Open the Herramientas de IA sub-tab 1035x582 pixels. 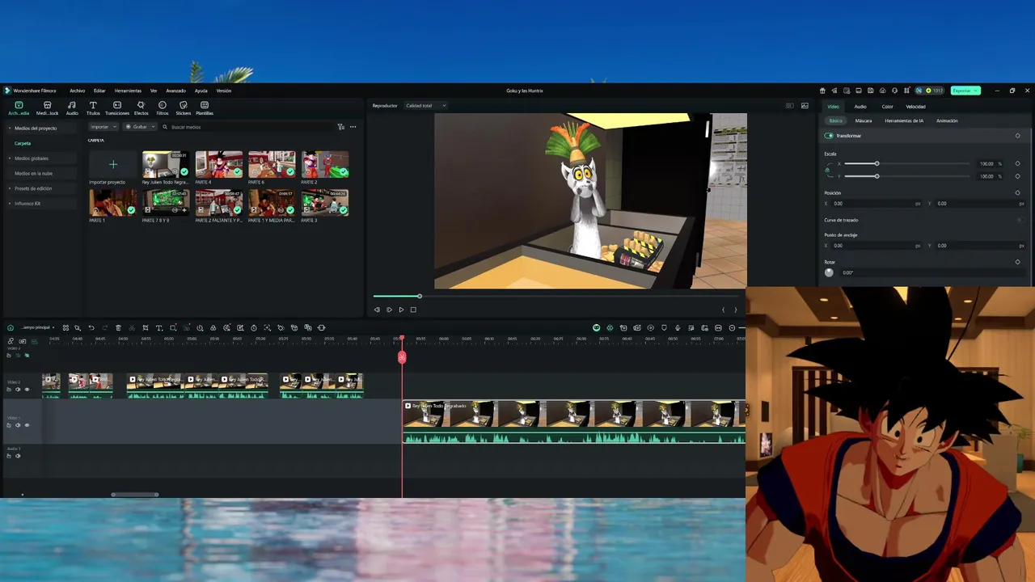click(x=904, y=121)
